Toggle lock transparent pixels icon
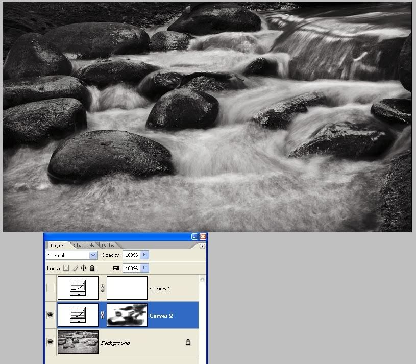Image resolution: width=416 pixels, height=364 pixels. (x=66, y=268)
